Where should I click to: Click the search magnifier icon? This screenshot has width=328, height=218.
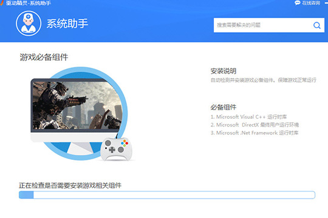coord(316,25)
